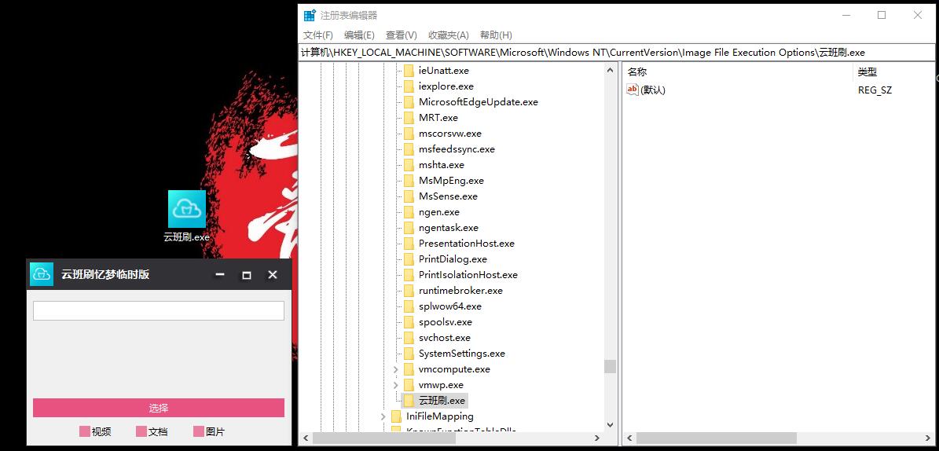
Task: Minimize the 云班刷忆梦临时版 window
Action: pyautogui.click(x=220, y=275)
